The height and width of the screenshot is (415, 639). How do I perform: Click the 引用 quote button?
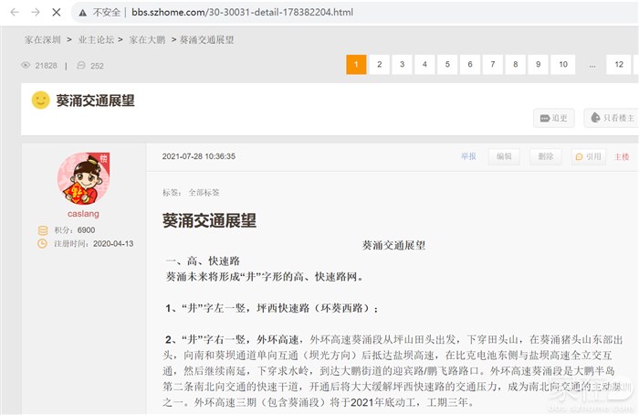click(x=590, y=156)
